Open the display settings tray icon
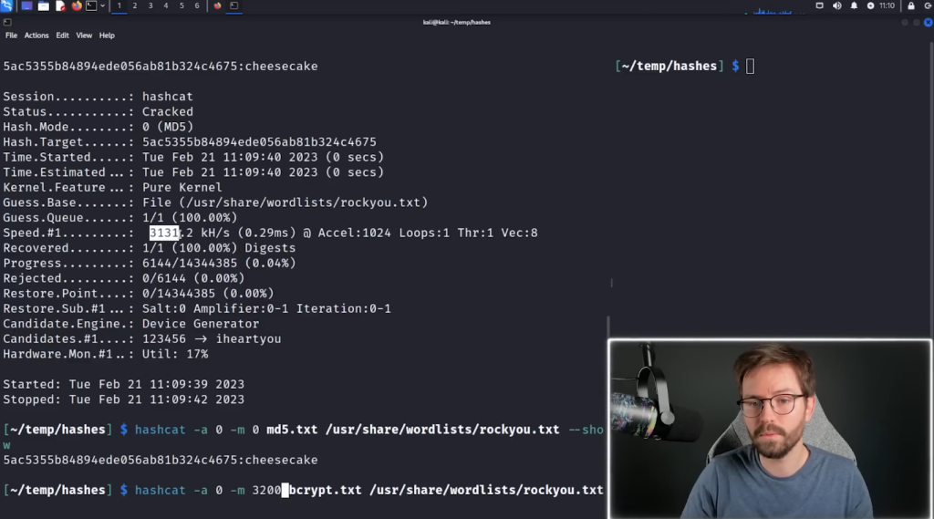 tap(820, 6)
